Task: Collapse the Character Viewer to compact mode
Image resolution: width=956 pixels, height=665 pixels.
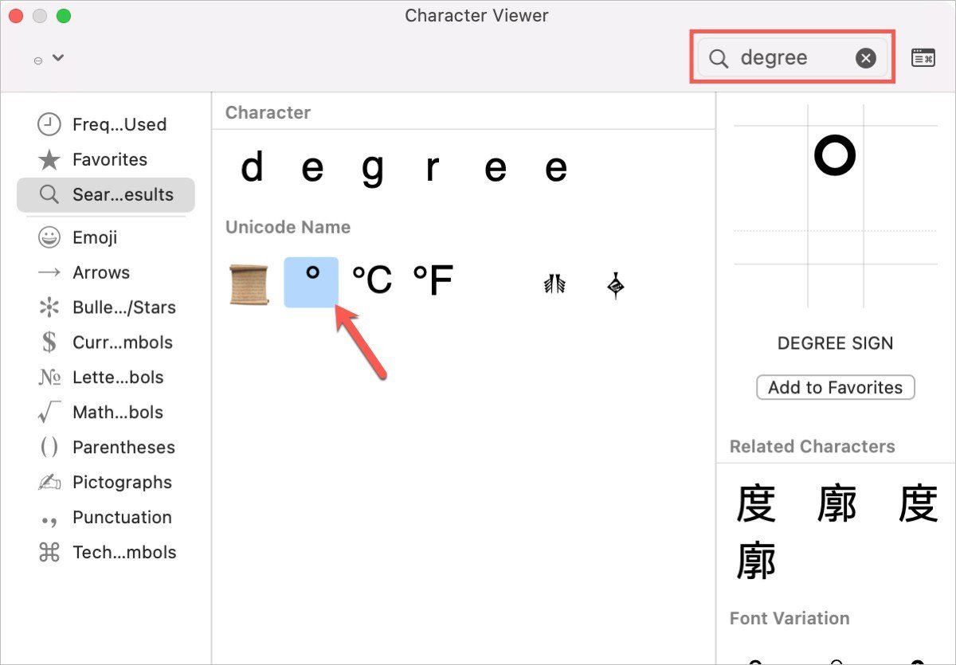Action: (x=923, y=57)
